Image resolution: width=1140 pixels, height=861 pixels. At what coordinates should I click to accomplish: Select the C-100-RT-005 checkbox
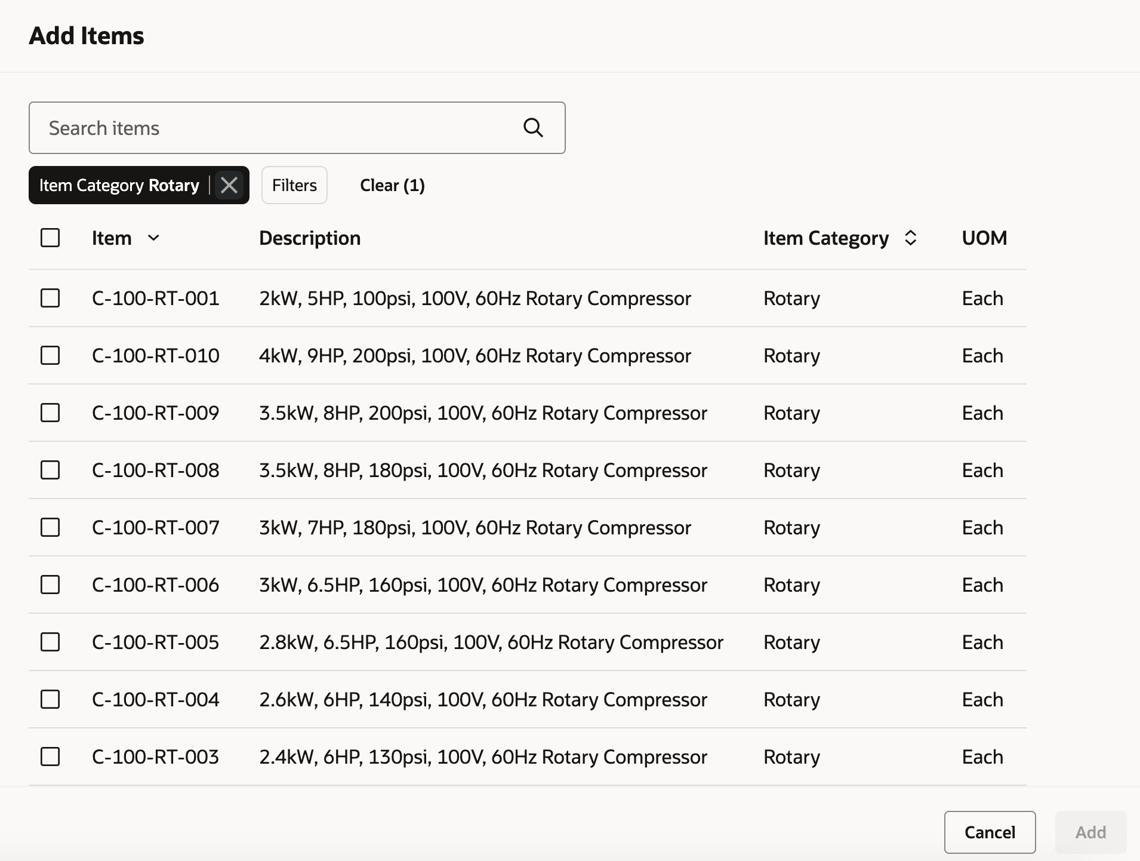point(50,642)
